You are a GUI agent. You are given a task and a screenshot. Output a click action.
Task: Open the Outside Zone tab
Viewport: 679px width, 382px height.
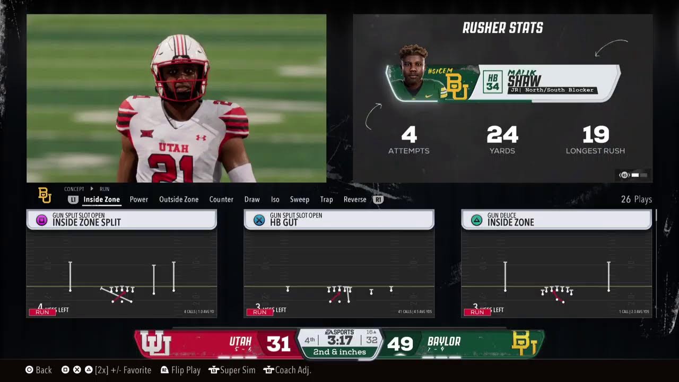179,199
